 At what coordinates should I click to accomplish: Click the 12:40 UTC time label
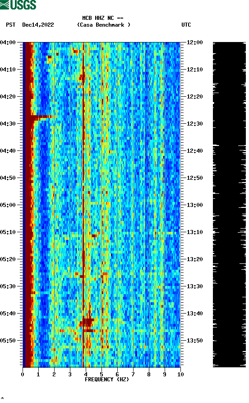click(194, 151)
